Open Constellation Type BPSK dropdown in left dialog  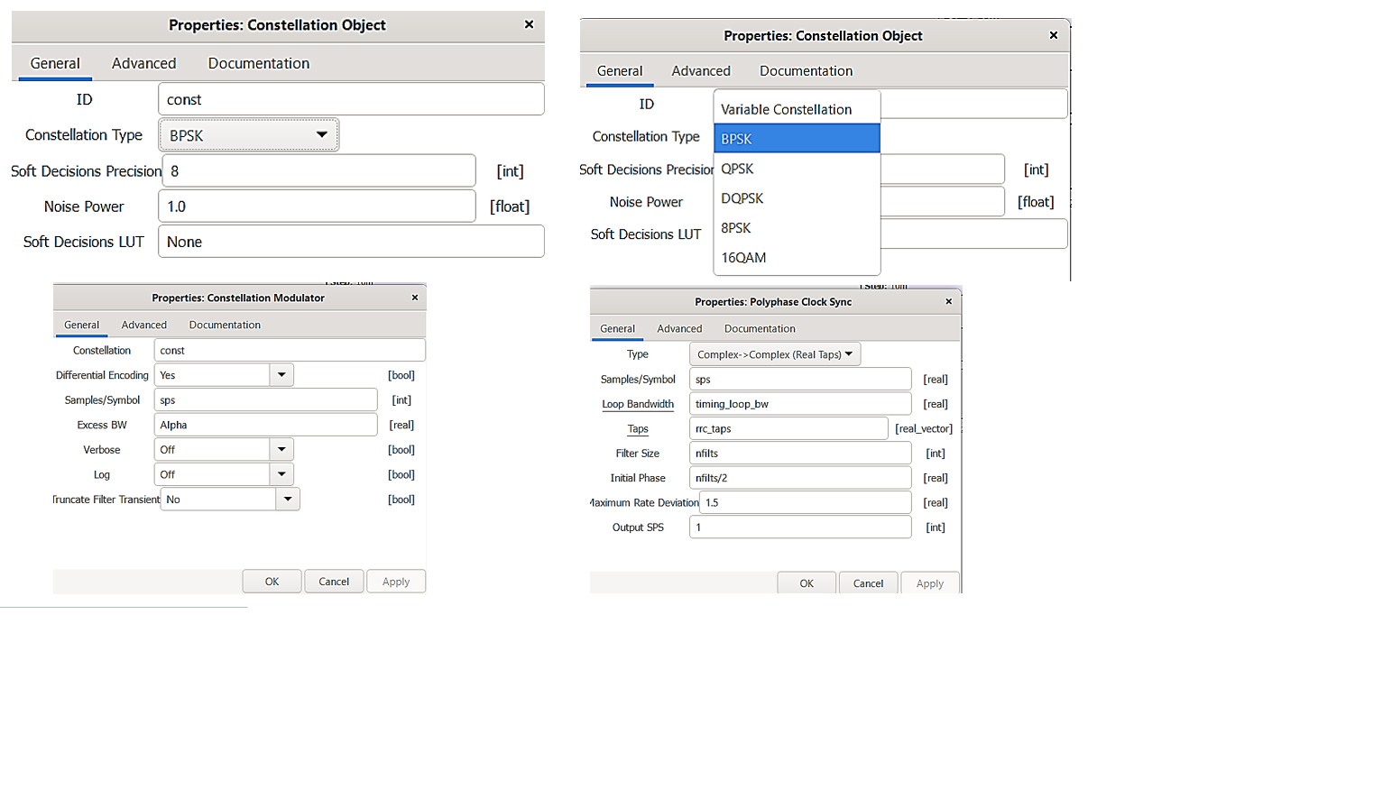click(249, 135)
